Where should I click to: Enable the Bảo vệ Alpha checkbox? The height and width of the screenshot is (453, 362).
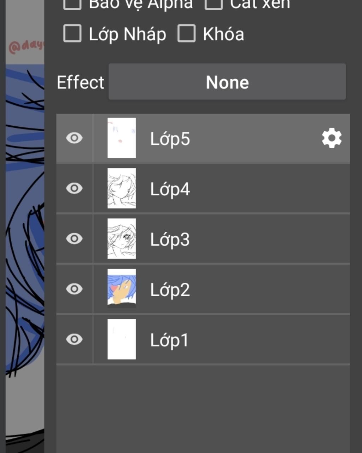[72, 4]
